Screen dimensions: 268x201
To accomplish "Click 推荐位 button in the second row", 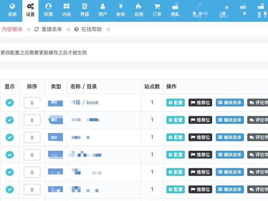I will tap(200, 120).
